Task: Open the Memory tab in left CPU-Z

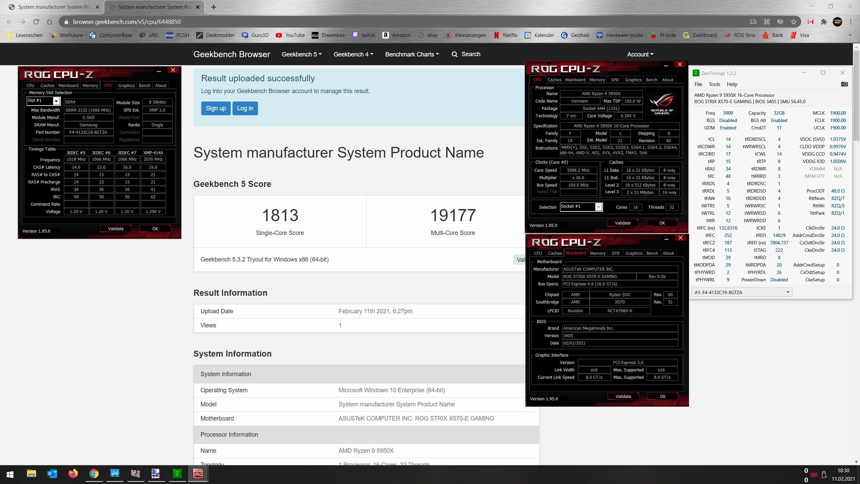Action: pos(90,86)
